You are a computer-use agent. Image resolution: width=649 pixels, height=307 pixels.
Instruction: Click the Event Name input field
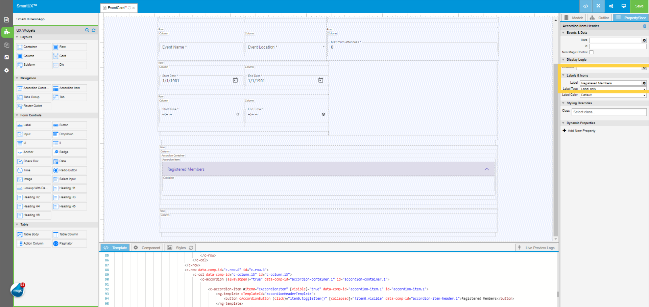tap(201, 47)
